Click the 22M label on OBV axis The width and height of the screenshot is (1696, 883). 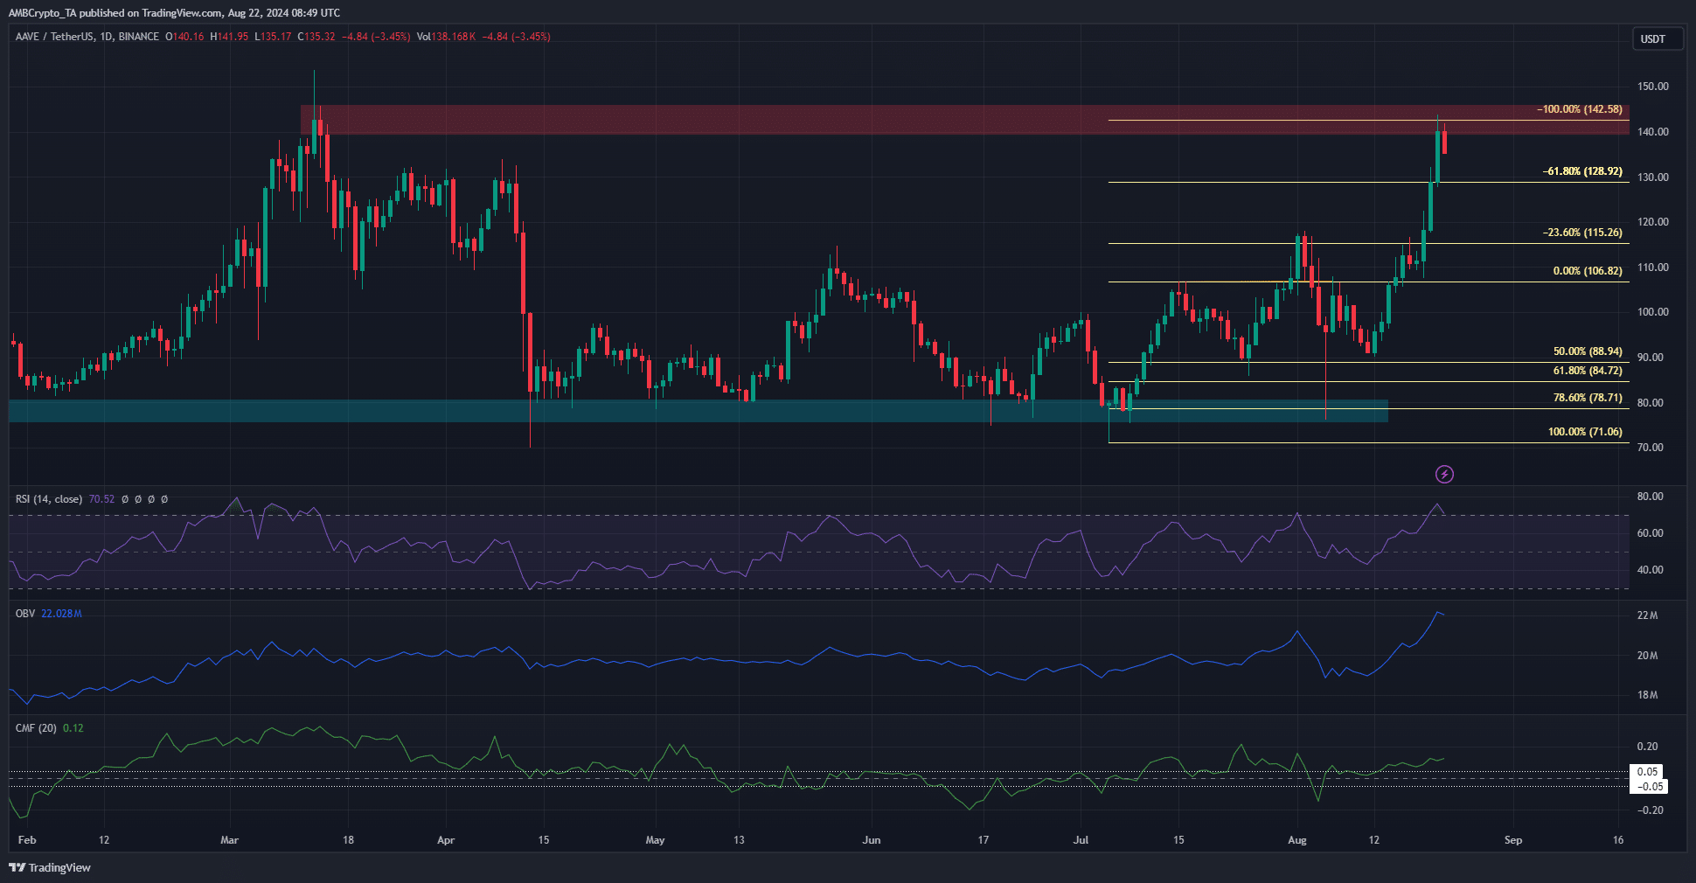1647,615
